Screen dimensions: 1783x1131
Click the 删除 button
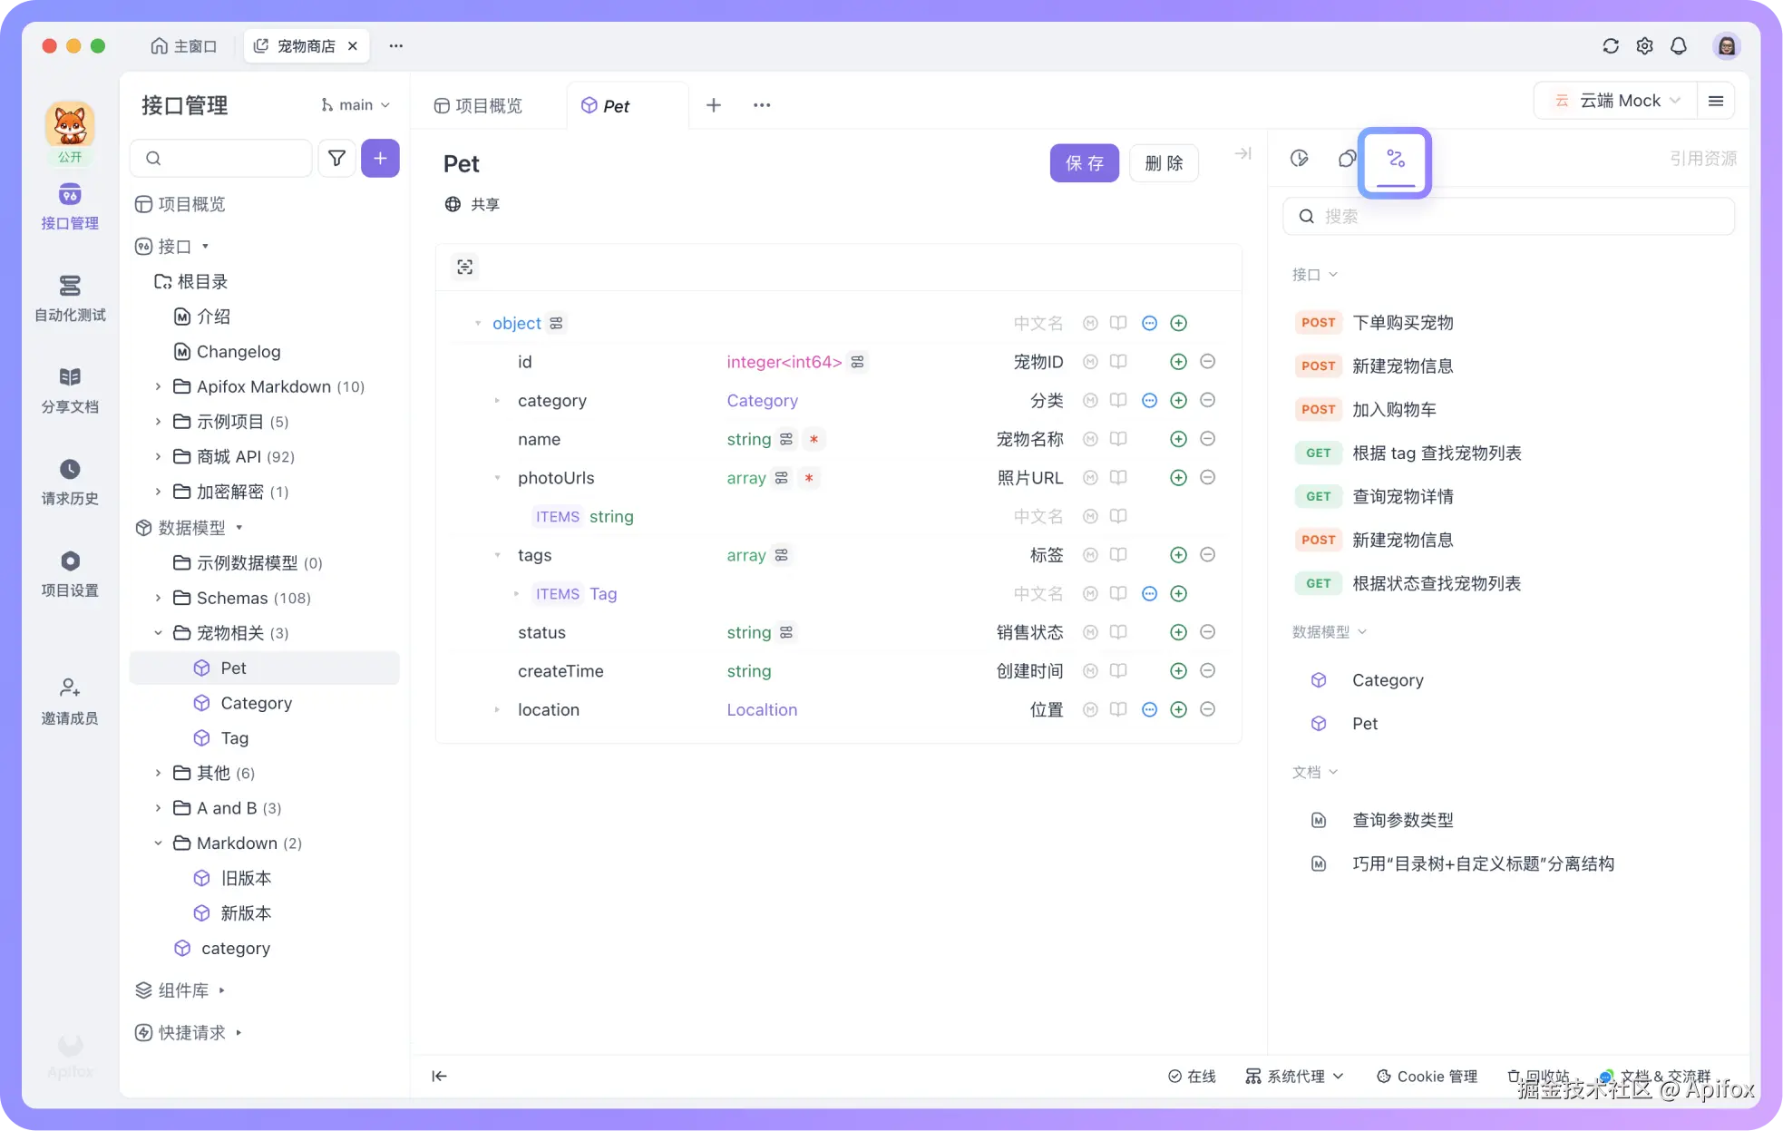1164,163
